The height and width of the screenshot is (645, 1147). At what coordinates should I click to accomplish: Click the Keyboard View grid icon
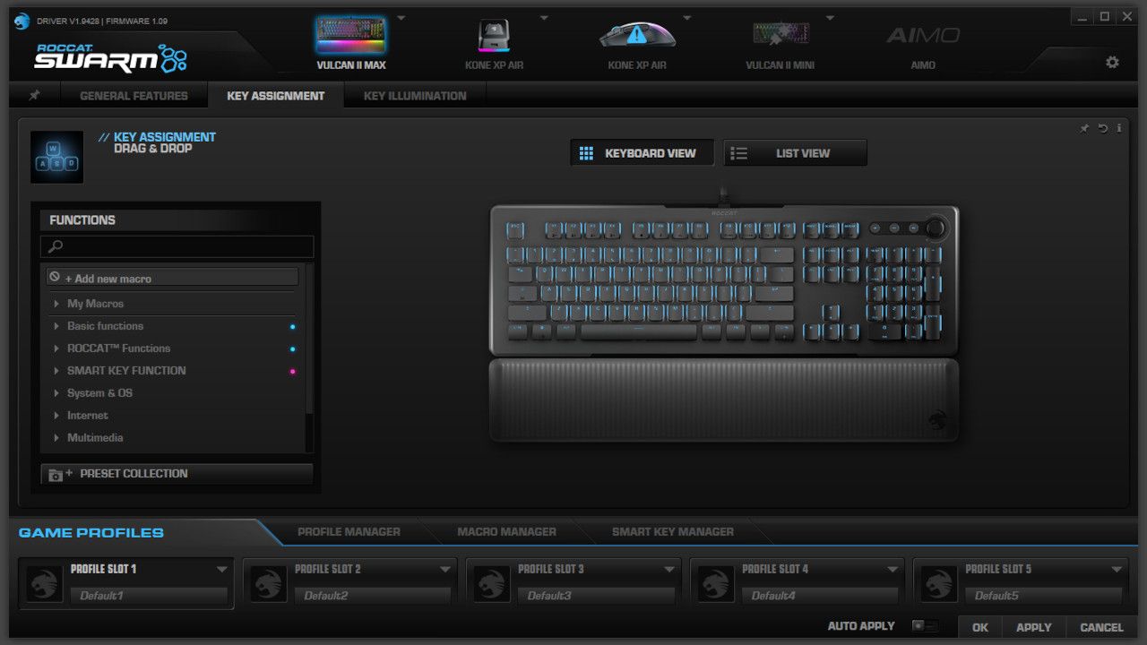tap(586, 153)
